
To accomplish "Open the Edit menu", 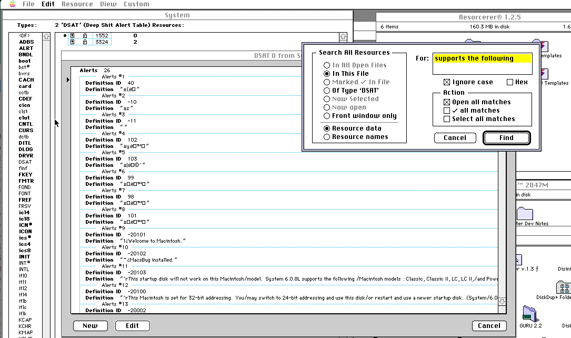I will tap(48, 4).
